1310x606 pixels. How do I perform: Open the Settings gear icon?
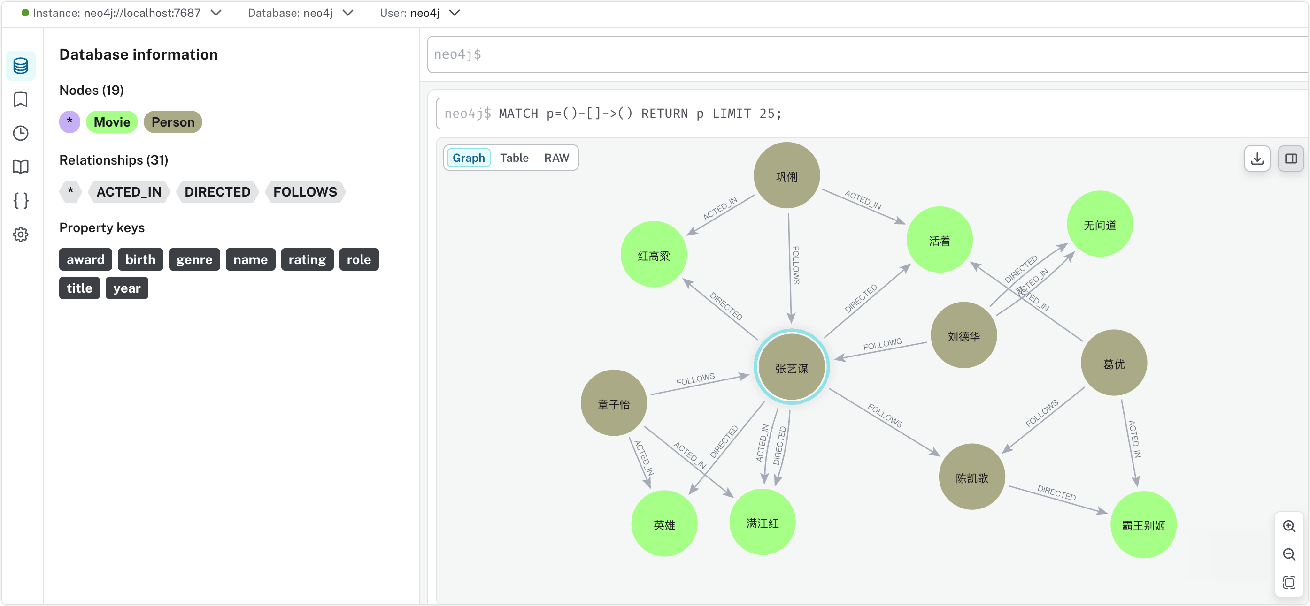[20, 234]
